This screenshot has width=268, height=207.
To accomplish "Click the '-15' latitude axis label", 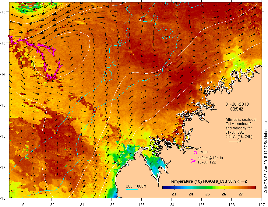I will pos(3,105).
